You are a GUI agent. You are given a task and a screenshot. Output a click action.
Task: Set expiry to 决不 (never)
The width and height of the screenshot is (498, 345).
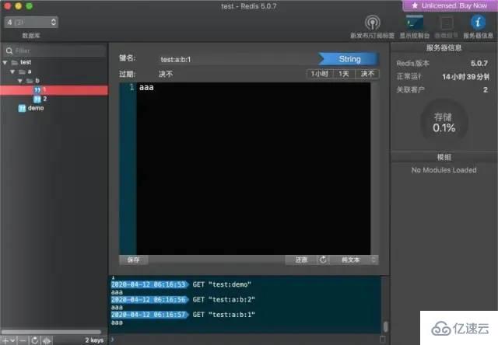pyautogui.click(x=366, y=74)
